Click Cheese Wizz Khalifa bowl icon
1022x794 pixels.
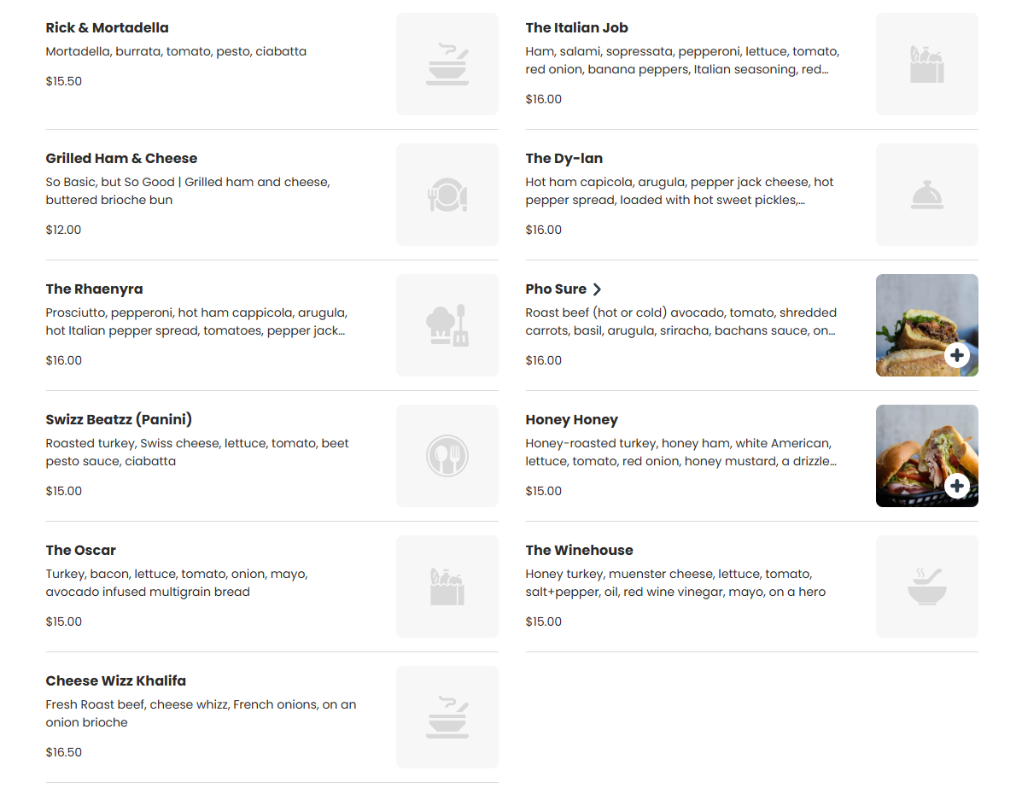point(447,717)
